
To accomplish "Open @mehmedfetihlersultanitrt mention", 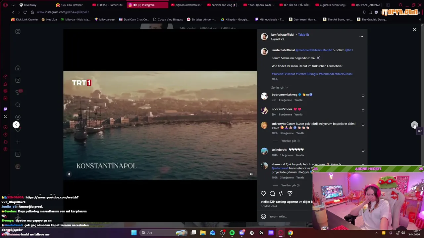I will [x=314, y=50].
